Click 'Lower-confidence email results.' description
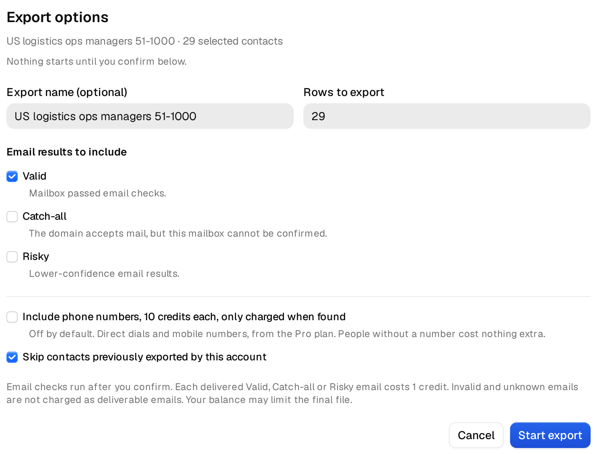The image size is (597, 454). pyautogui.click(x=104, y=274)
